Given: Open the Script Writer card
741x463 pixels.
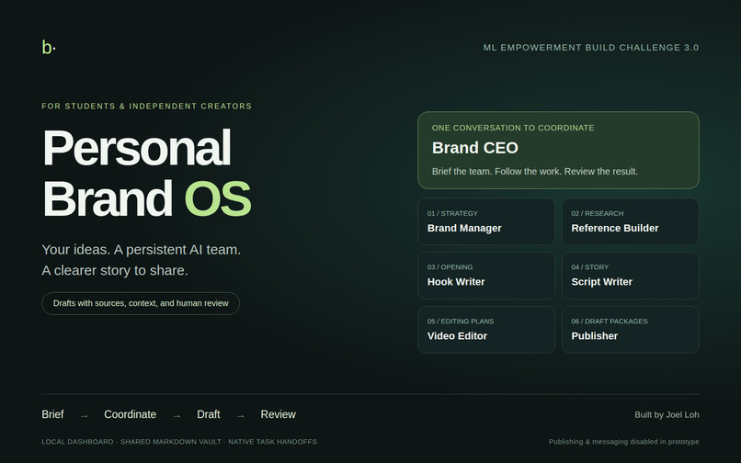Looking at the screenshot, I should pyautogui.click(x=630, y=276).
